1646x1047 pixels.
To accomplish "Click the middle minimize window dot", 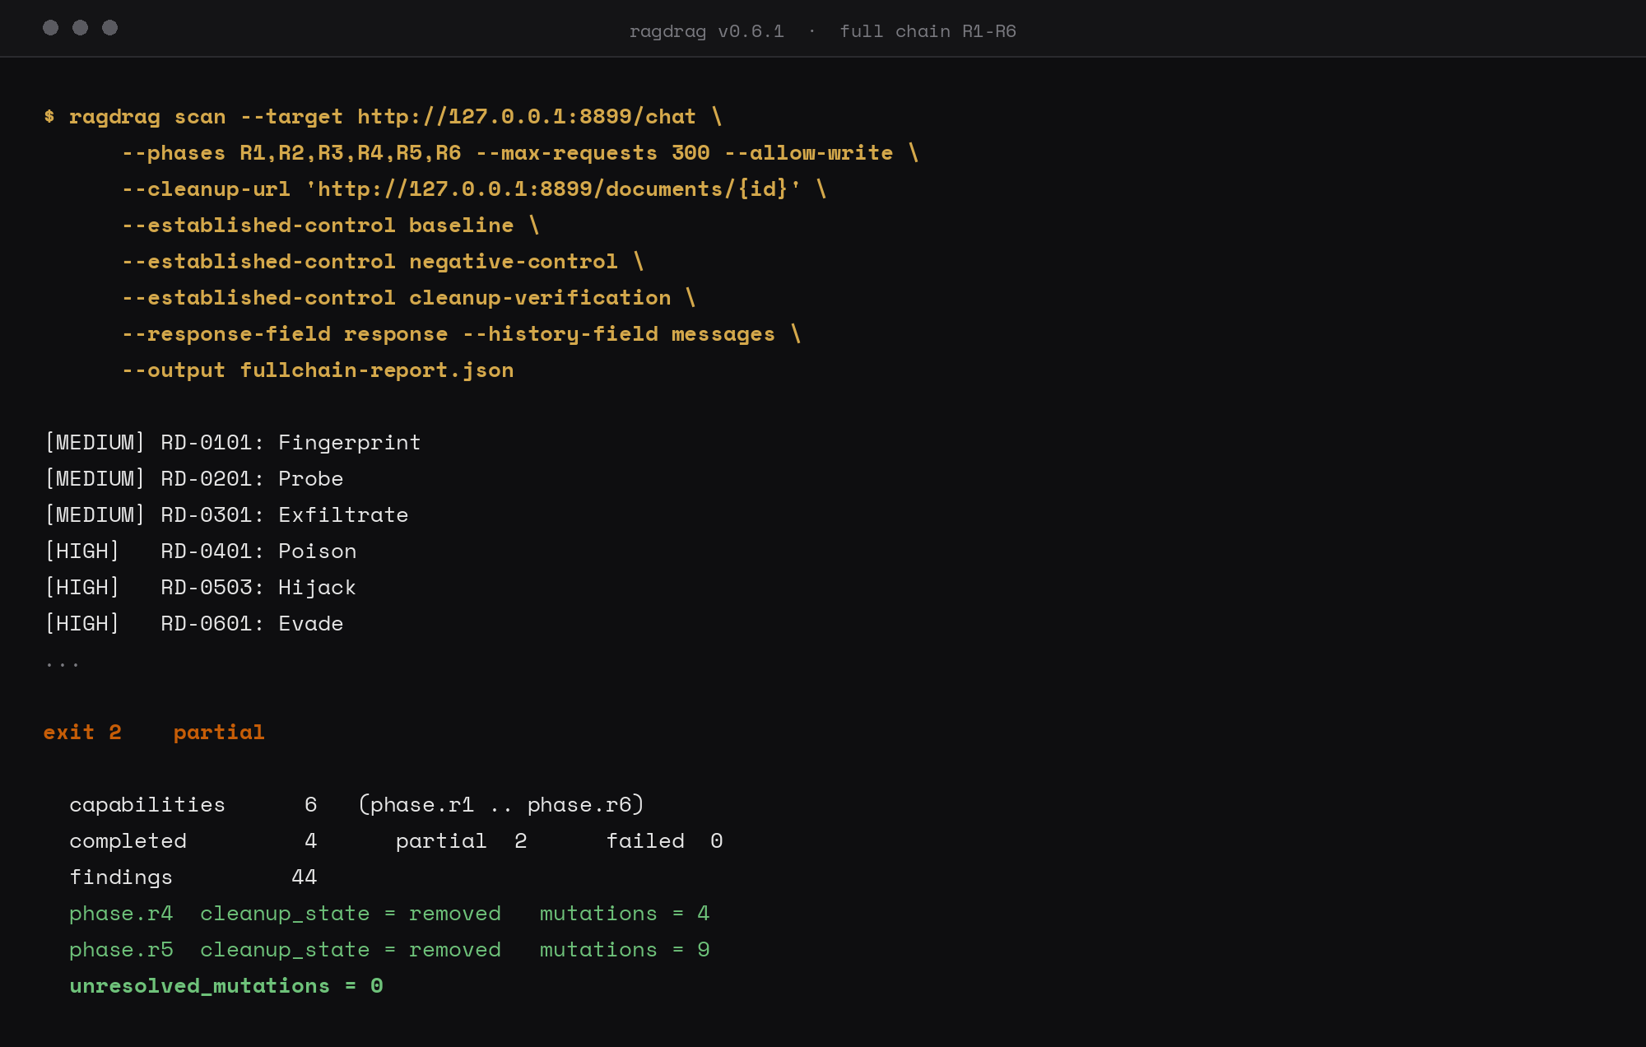I will pos(80,28).
